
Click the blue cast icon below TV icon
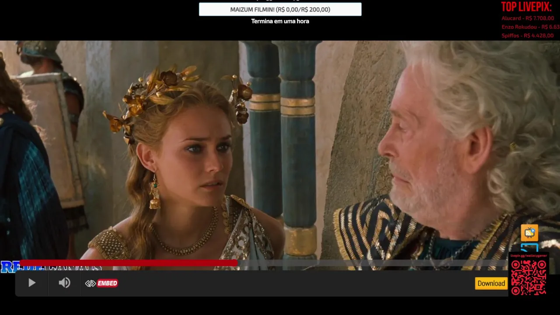(529, 248)
